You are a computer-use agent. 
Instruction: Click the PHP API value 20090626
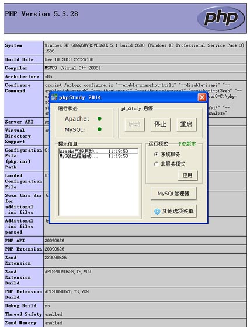tap(54, 241)
